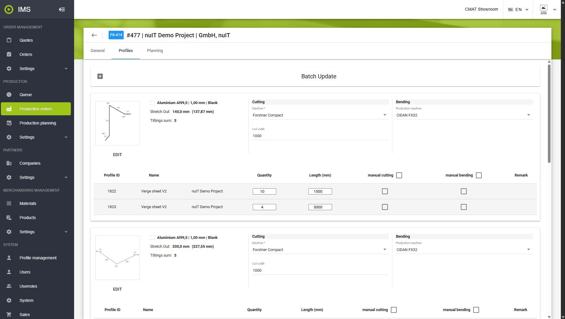Open Production planning menu item
Screen dimensions: 565x319
pos(36,123)
